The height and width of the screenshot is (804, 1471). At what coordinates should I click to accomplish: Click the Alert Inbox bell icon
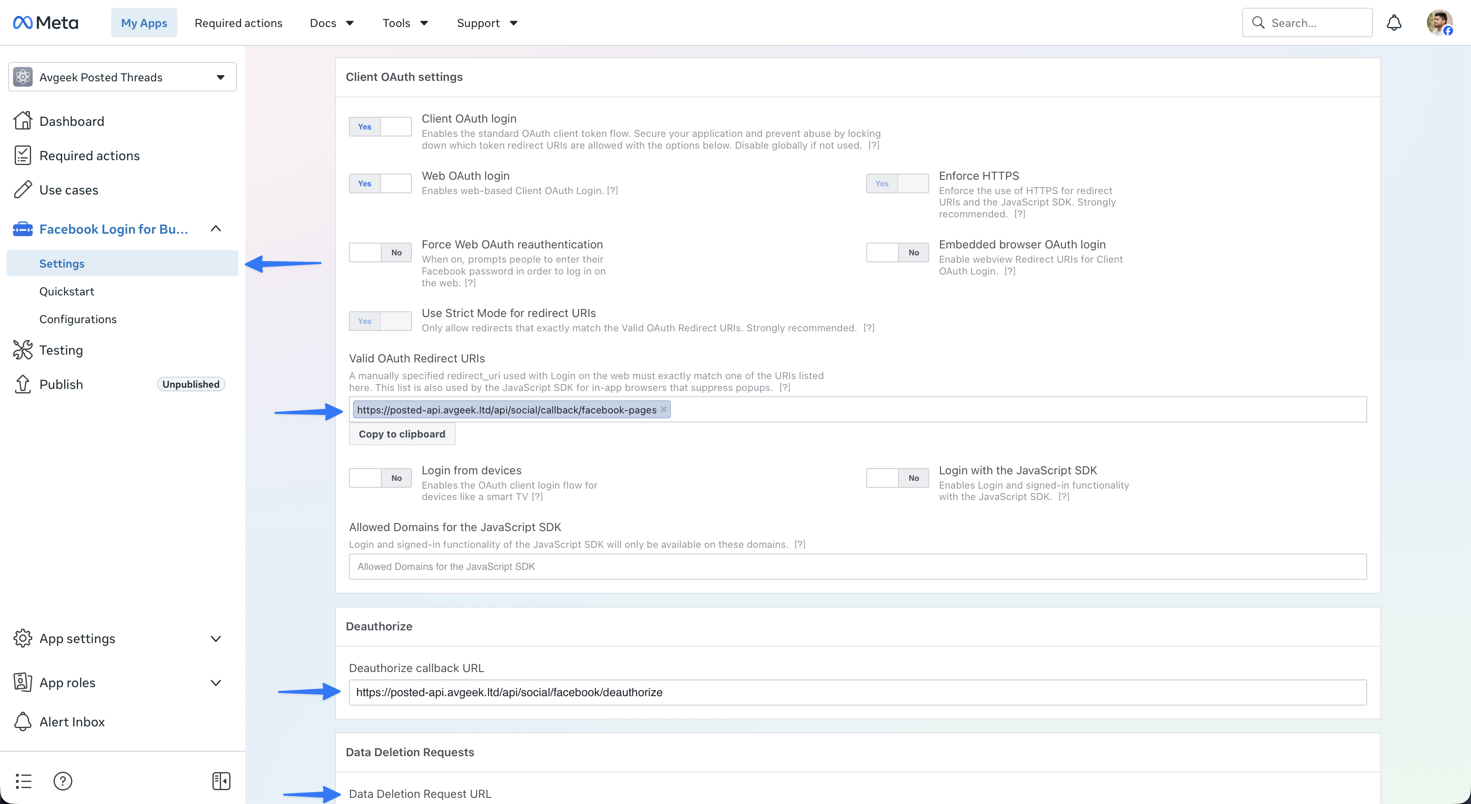[23, 722]
